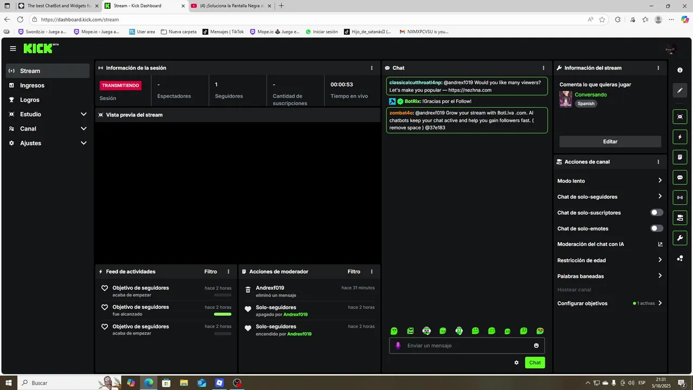Open Modo lento settings chevron
The image size is (693, 390).
pos(660,181)
